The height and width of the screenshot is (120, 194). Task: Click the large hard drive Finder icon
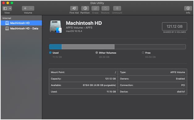click(56, 27)
